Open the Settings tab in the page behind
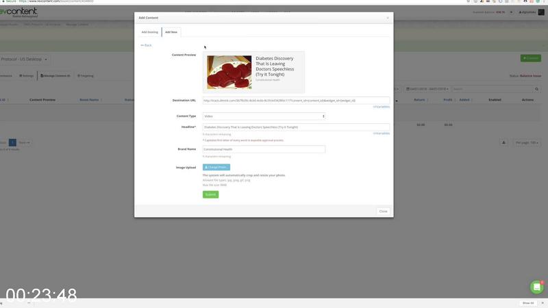The height and width of the screenshot is (308, 548). click(27, 76)
